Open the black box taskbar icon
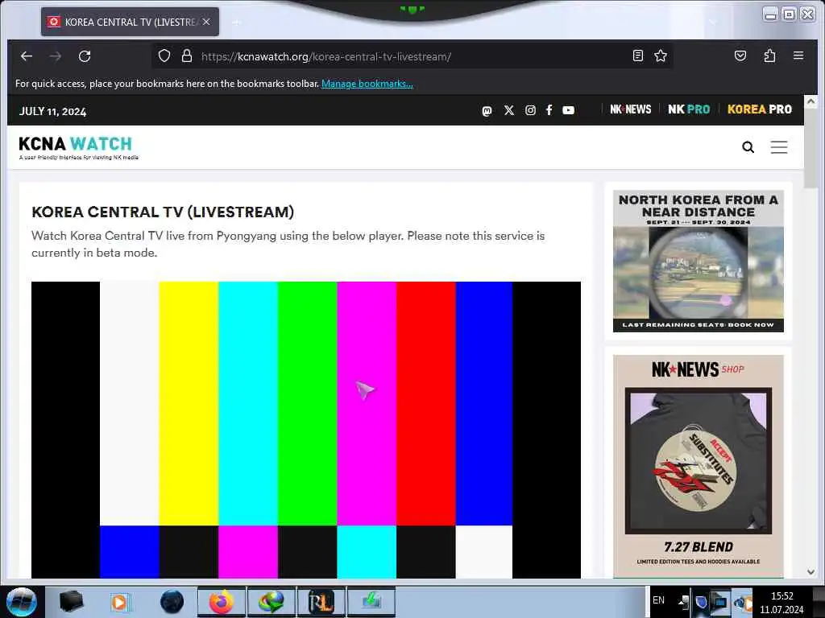Viewport: 825px width, 618px height. point(71,602)
